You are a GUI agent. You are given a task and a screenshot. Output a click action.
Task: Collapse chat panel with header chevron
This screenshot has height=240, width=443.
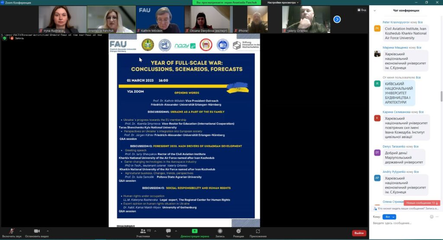pos(375,11)
